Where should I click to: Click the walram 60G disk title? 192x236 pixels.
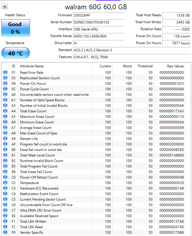[x=96, y=7]
